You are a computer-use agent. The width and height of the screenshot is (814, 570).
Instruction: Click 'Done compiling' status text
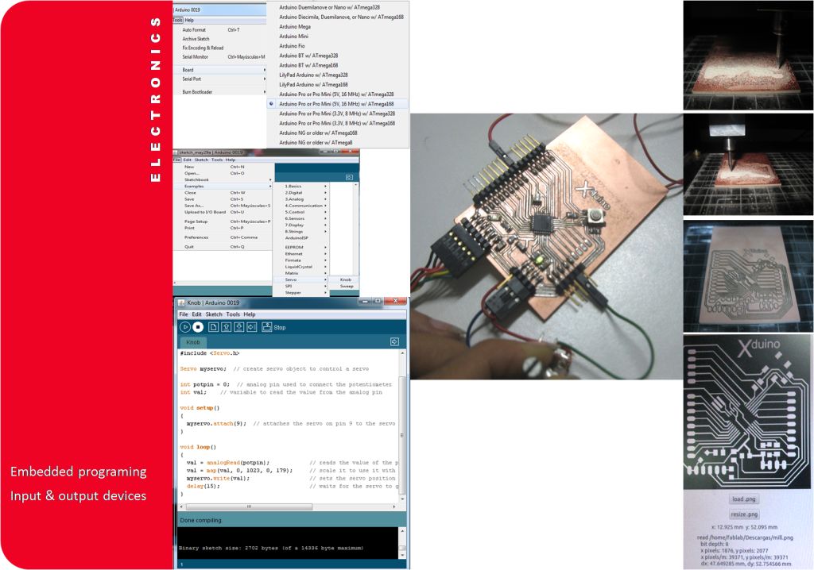point(200,520)
